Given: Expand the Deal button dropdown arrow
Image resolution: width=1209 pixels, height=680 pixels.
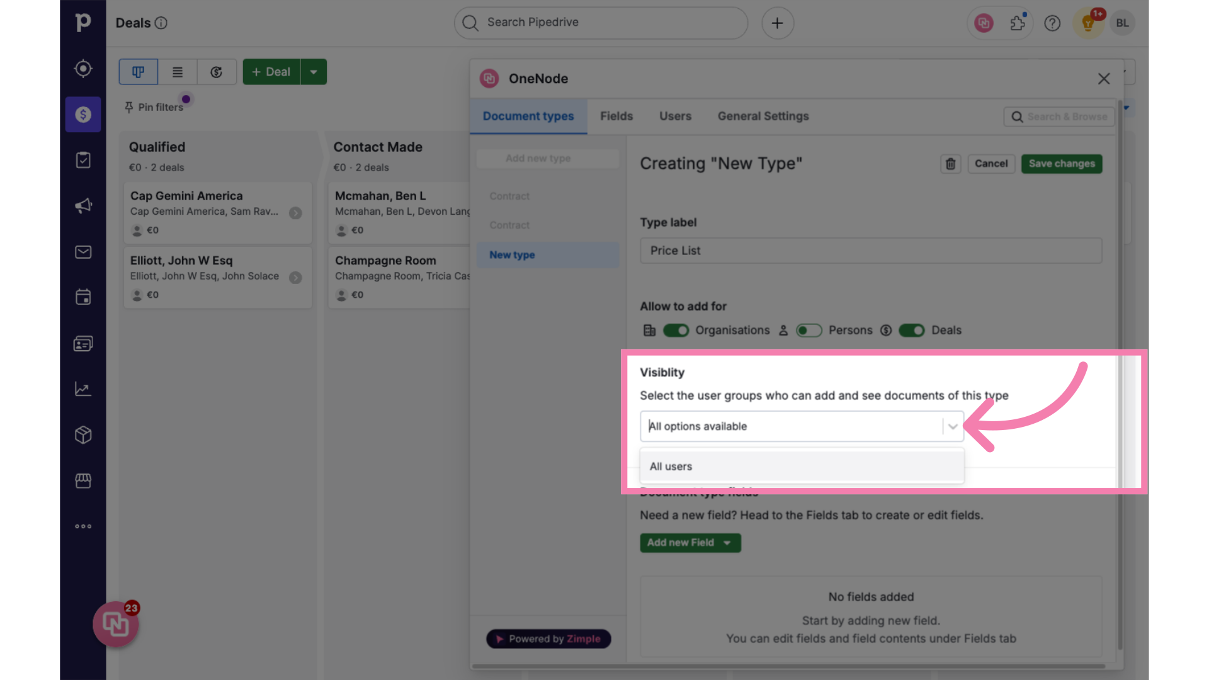Looking at the screenshot, I should [314, 72].
